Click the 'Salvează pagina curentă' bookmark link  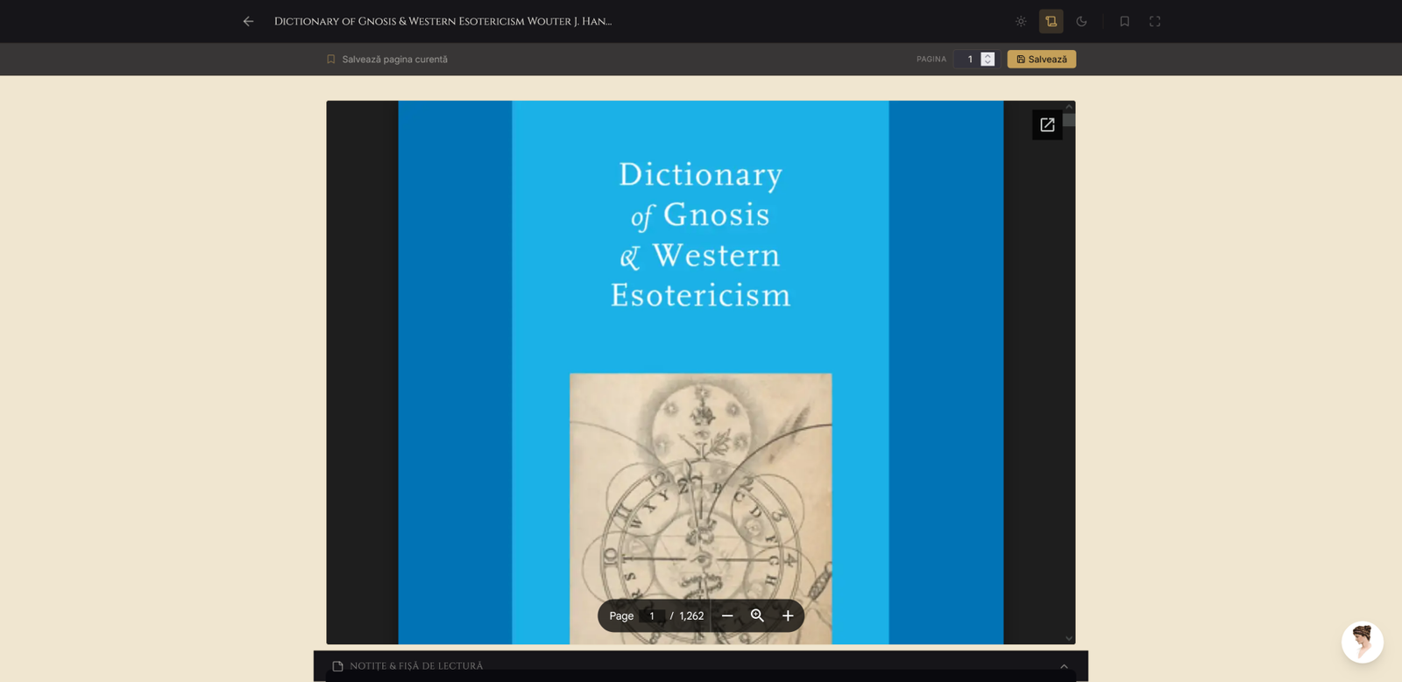[x=387, y=60]
